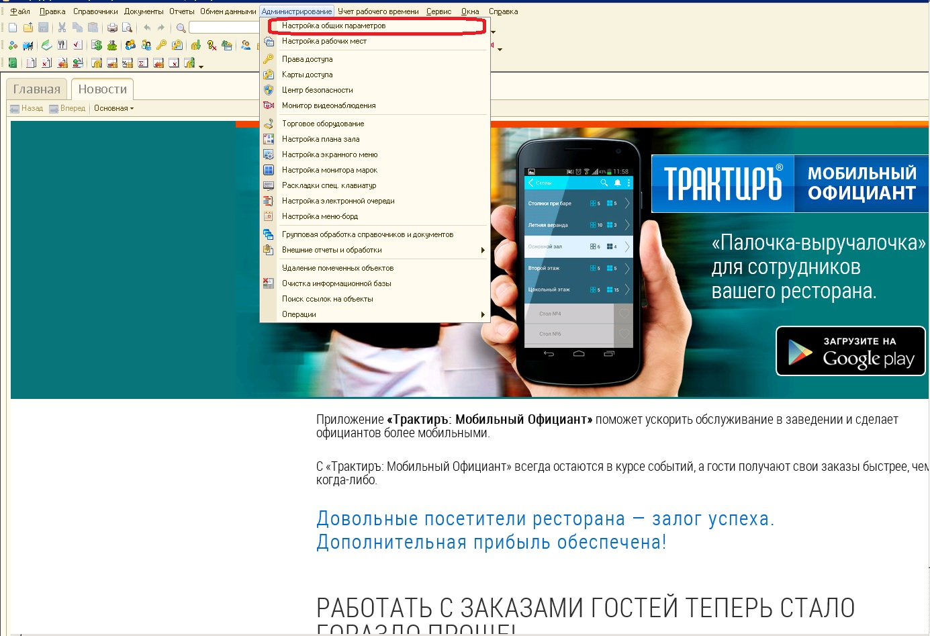Choose Права доступа menu entry

[375, 59]
